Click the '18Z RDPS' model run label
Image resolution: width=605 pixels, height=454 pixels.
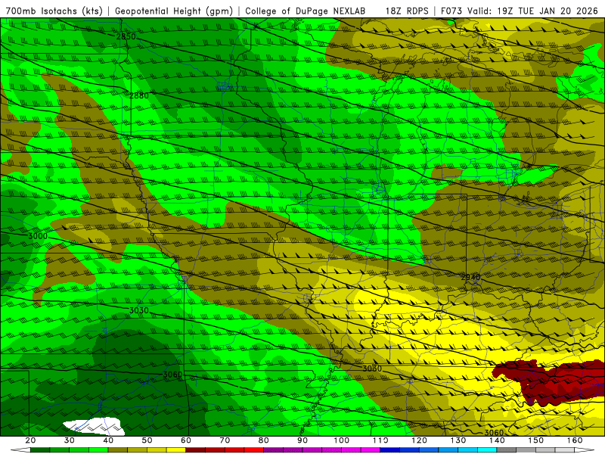[407, 11]
